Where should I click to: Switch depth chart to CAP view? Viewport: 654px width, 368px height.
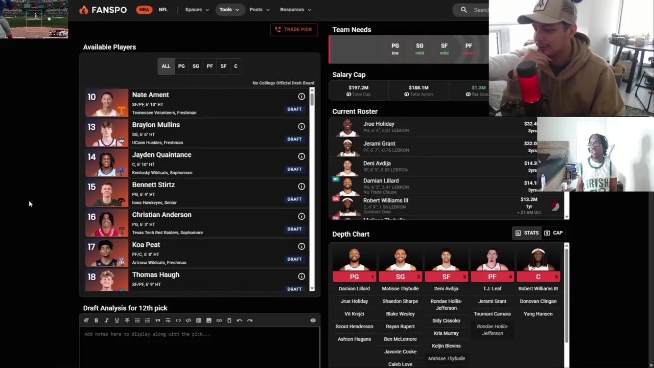553,233
